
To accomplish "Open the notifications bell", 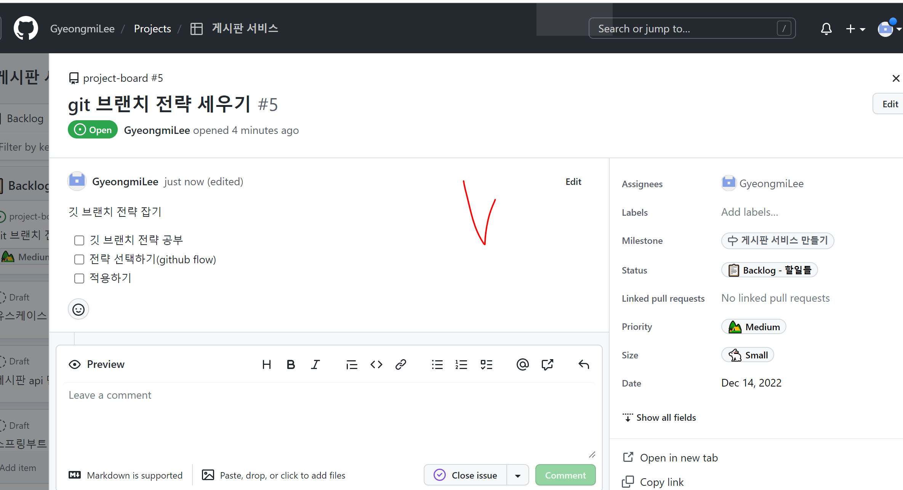I will tap(826, 29).
